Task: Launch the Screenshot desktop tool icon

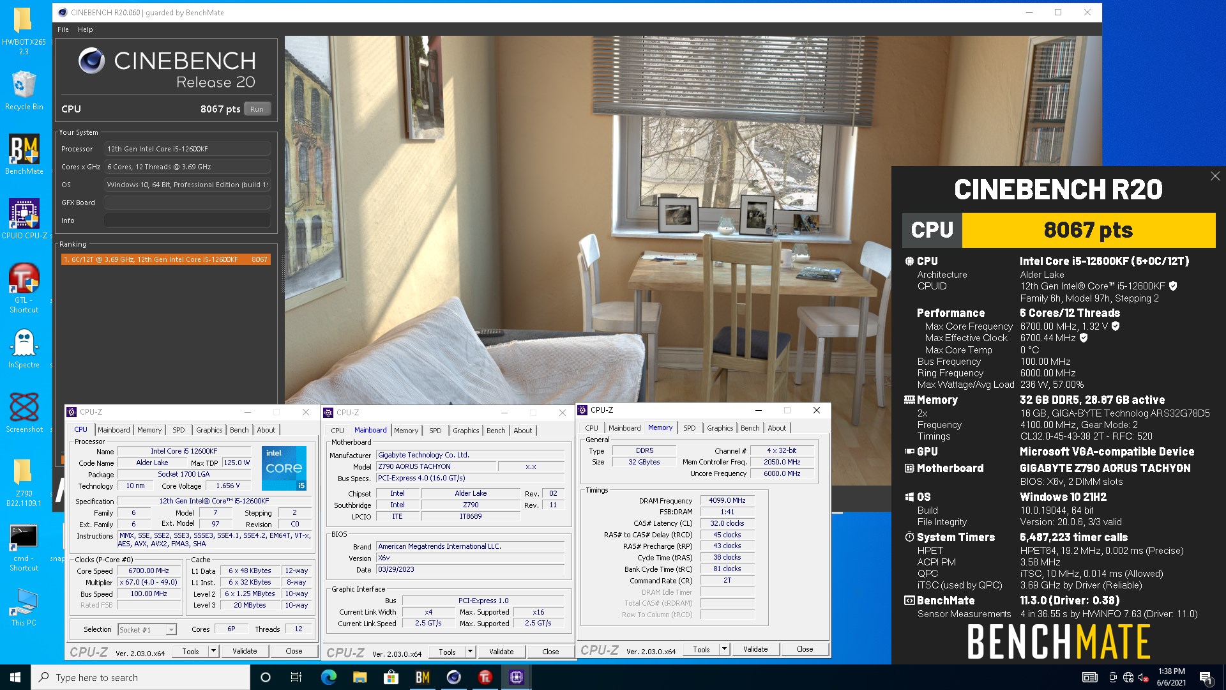Action: (24, 413)
